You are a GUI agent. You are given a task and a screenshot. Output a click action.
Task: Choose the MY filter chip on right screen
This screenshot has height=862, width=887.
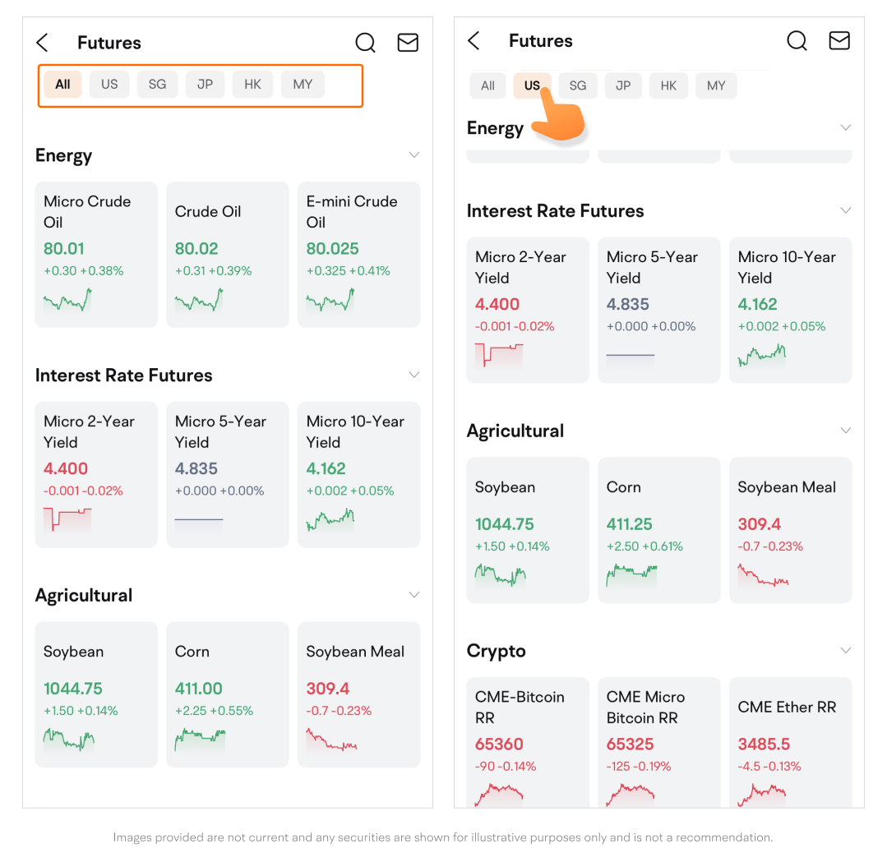coord(716,85)
